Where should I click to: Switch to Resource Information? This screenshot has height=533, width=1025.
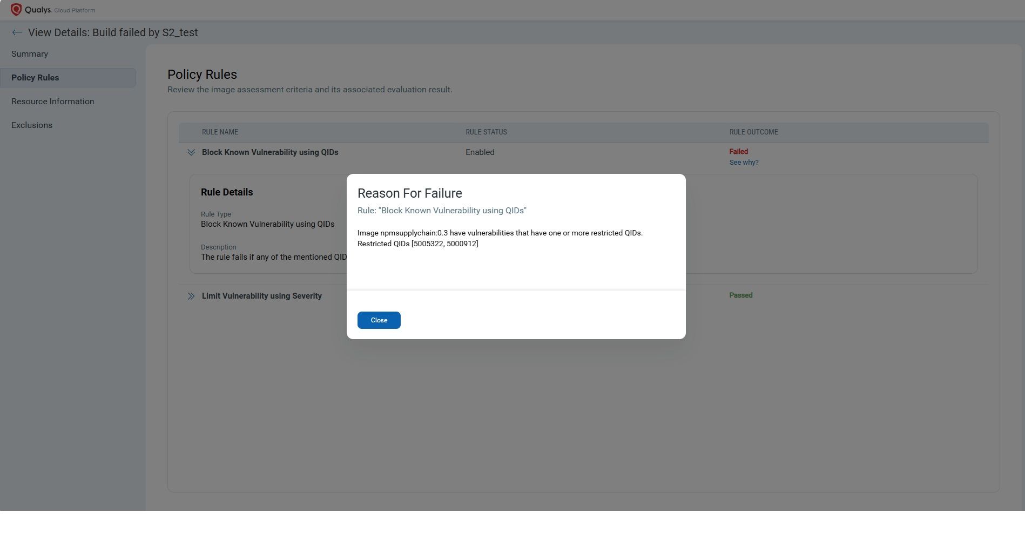(x=52, y=102)
